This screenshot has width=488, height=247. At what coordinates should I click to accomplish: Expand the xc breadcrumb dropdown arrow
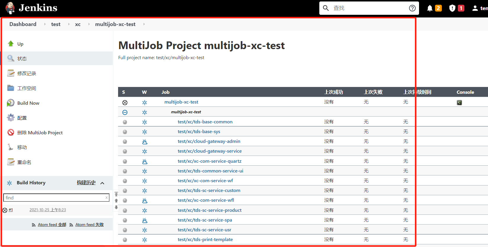click(x=89, y=24)
